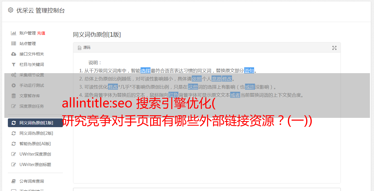Go to UWriter原创标题 page
Image resolution: width=374 pixels, height=191 pixels.
click(x=35, y=165)
